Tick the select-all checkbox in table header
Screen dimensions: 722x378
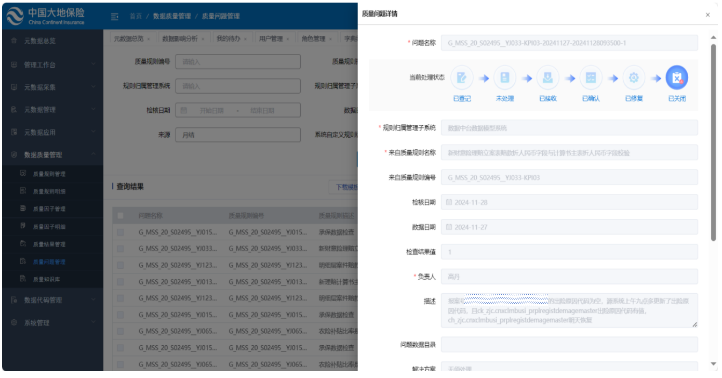click(x=121, y=215)
